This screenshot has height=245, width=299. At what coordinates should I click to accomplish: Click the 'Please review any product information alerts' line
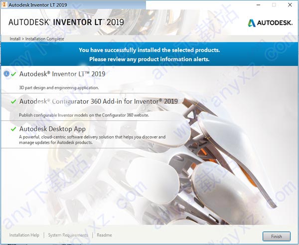[x=149, y=59]
